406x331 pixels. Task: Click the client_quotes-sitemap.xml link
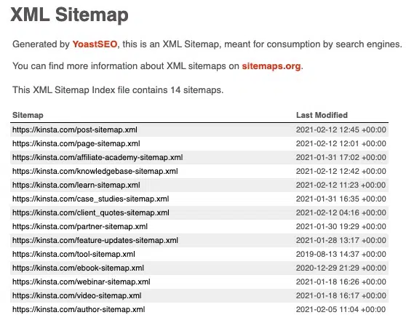(x=91, y=212)
